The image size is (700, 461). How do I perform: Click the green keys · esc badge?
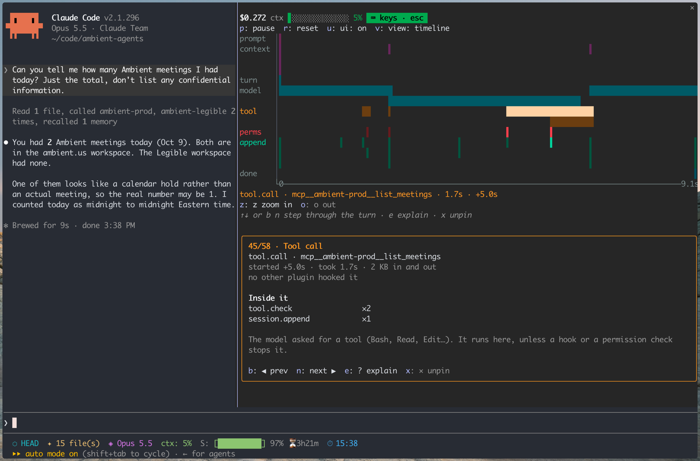397,18
